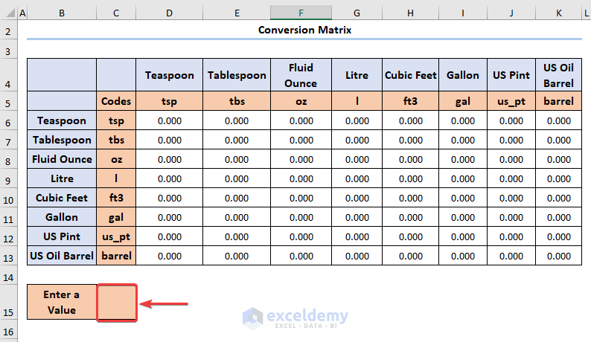The height and width of the screenshot is (342, 591).
Task: Select column G header
Action: (x=357, y=13)
